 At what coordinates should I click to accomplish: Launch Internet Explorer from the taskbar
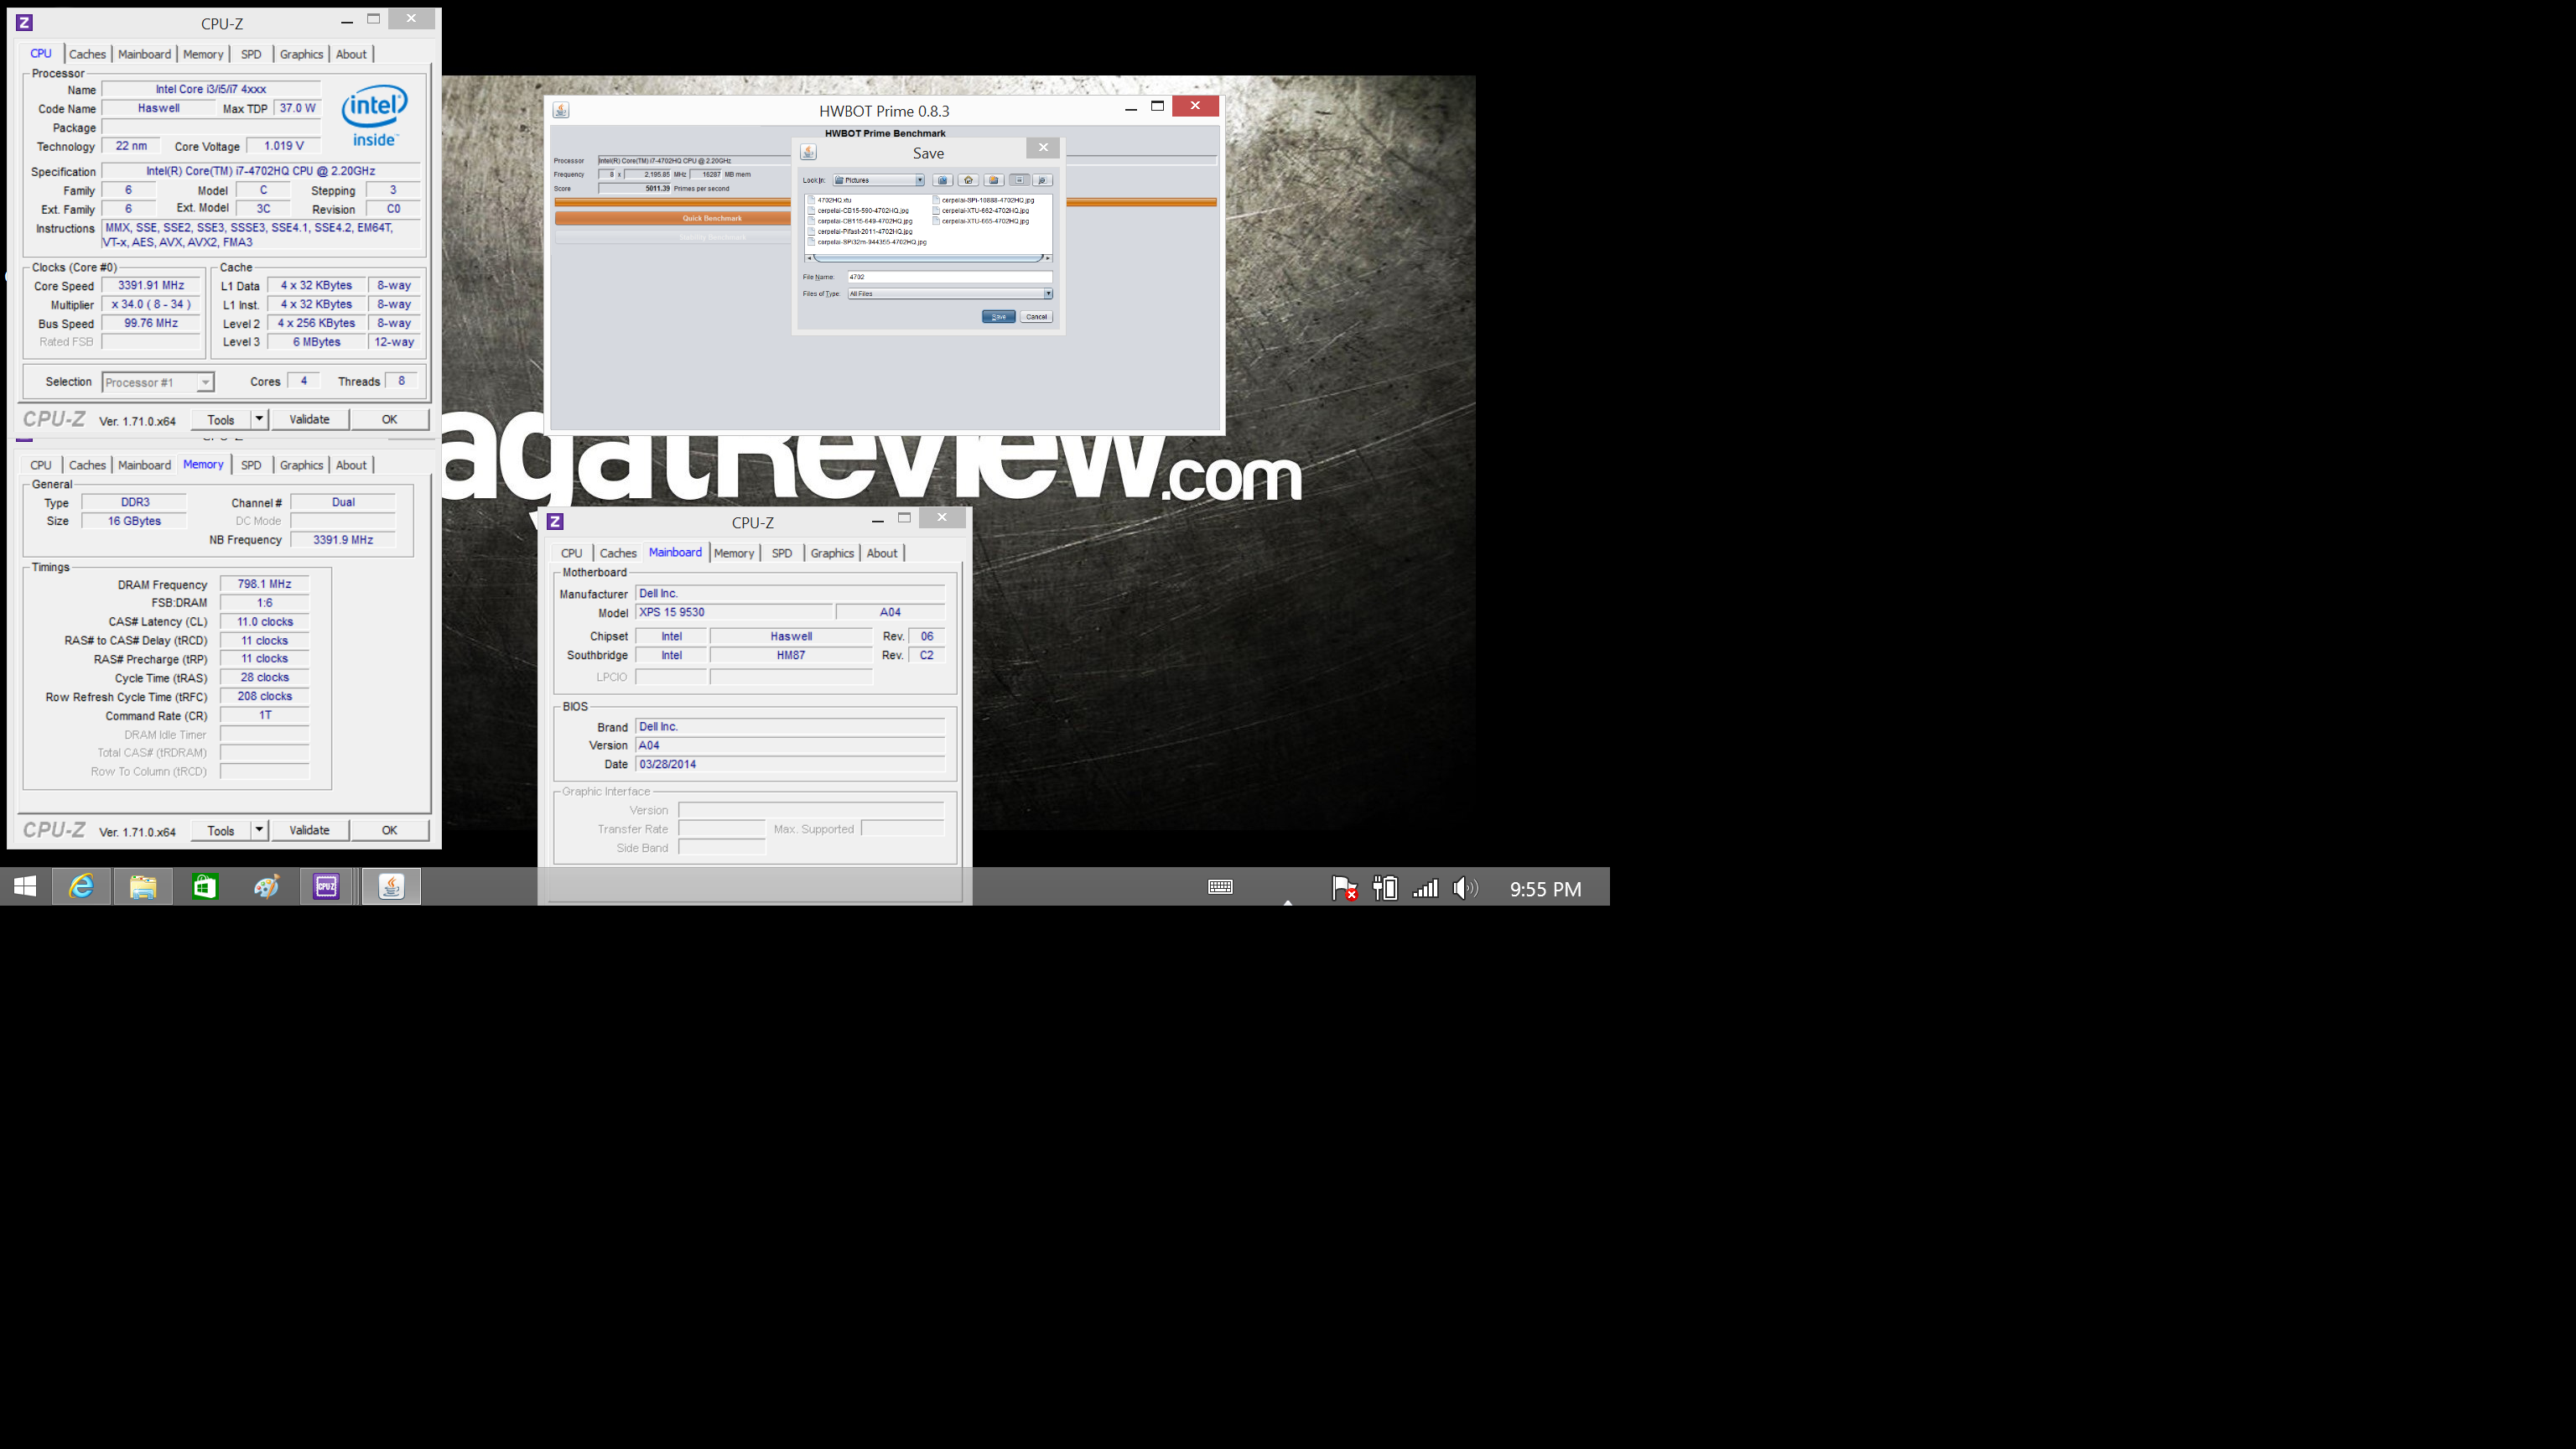[x=81, y=887]
